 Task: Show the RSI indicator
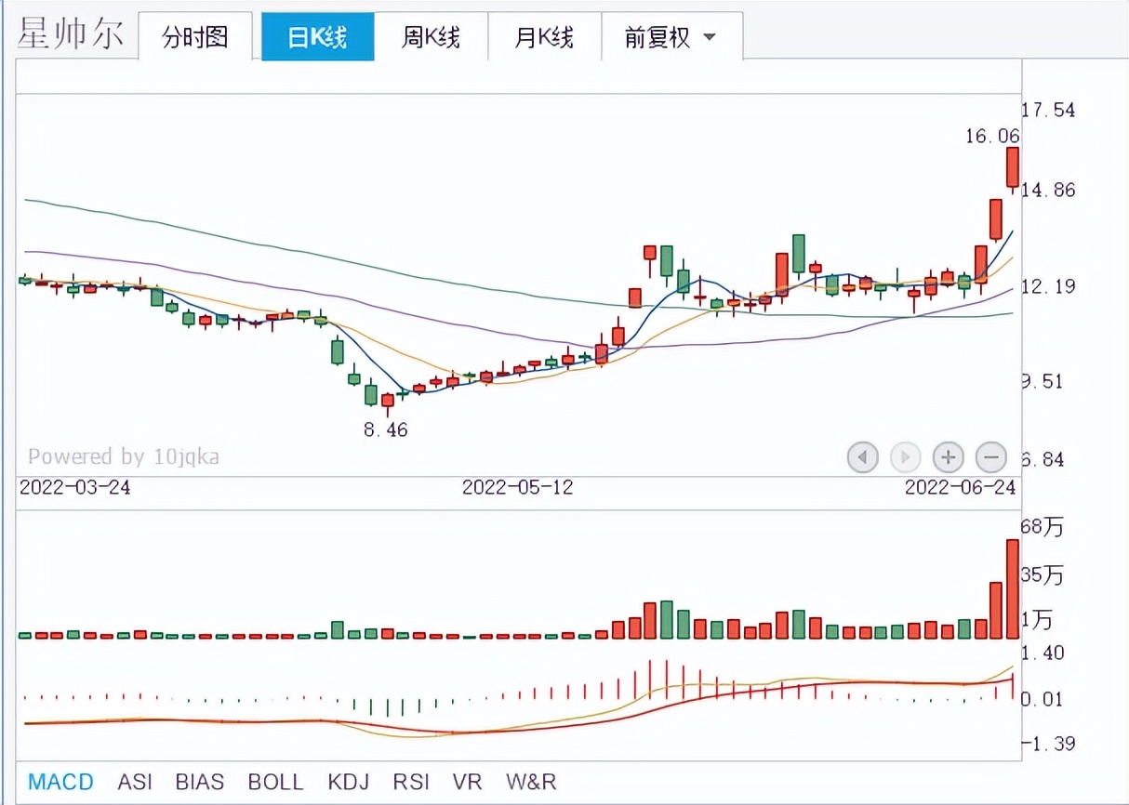(412, 782)
